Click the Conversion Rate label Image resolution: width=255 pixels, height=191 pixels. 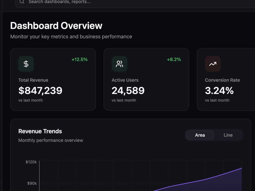click(222, 80)
